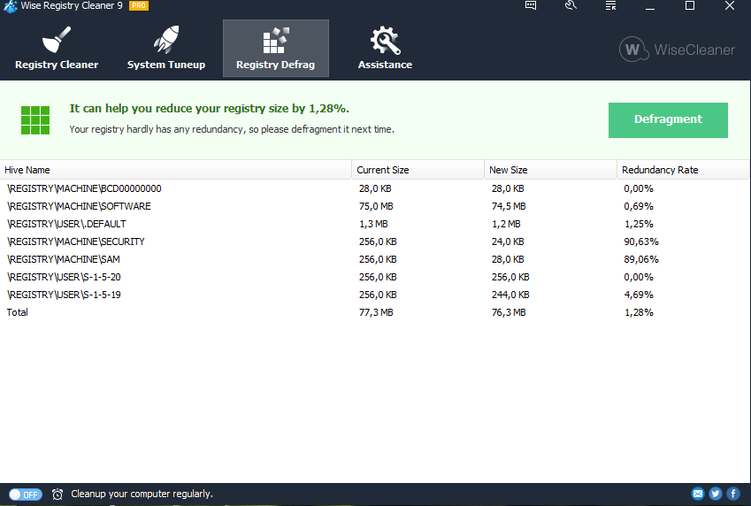Click the 4,69% redundancy rate value

tap(639, 295)
